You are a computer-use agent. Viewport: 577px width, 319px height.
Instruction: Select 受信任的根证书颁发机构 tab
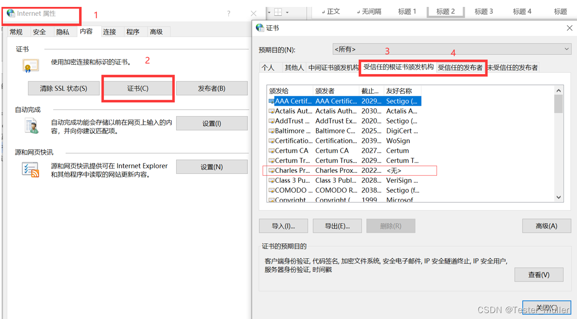(398, 67)
